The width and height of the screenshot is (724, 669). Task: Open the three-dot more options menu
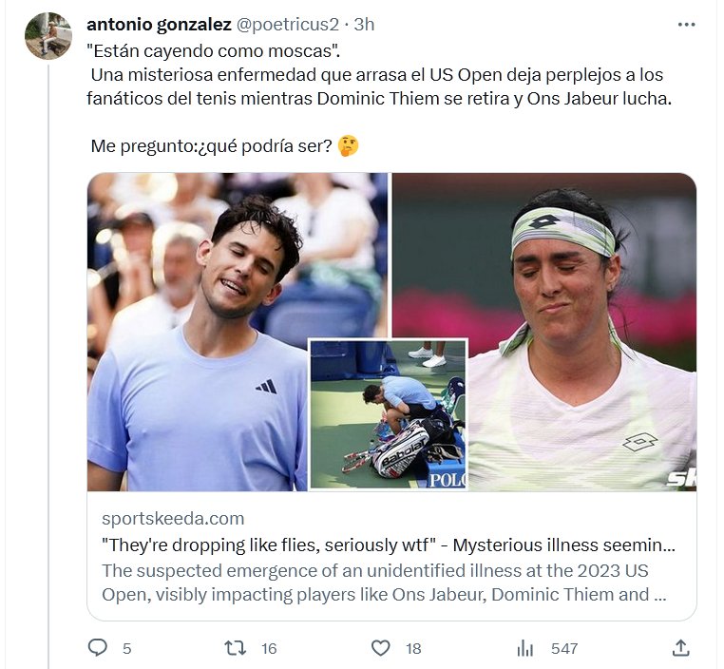pos(686,25)
